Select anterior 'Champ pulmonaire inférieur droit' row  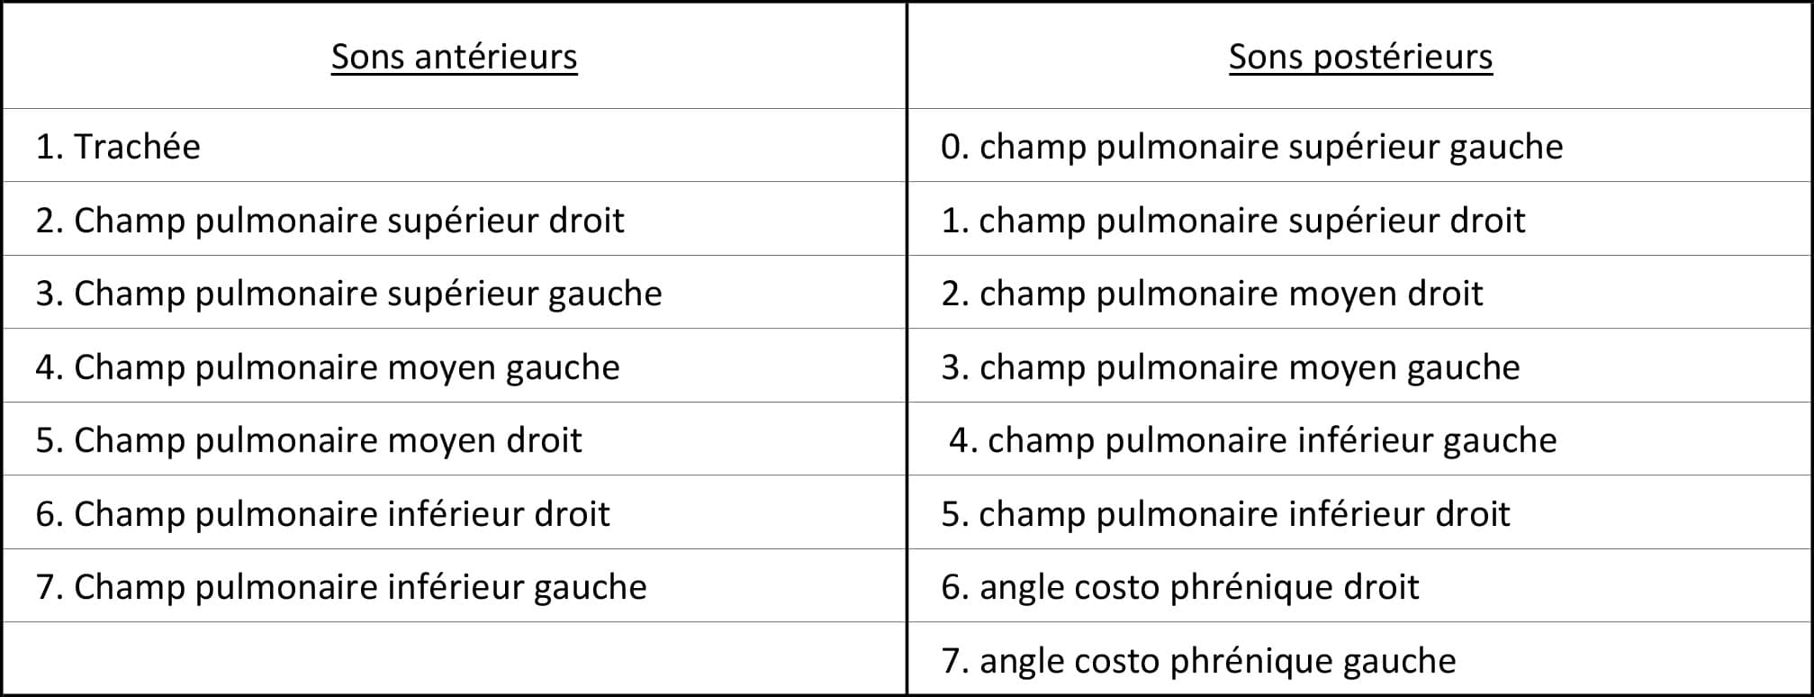tap(454, 512)
